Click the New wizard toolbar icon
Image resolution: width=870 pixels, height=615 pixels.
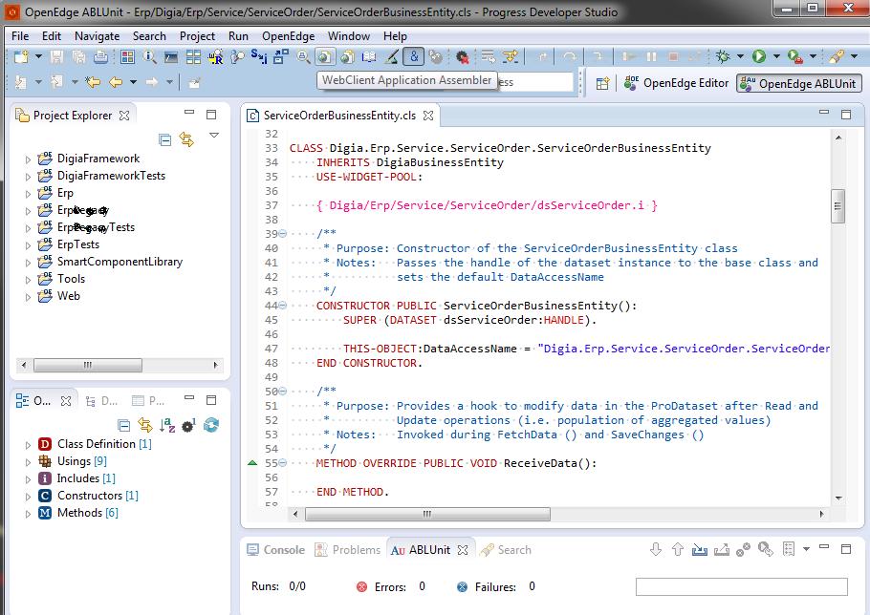pyautogui.click(x=21, y=56)
